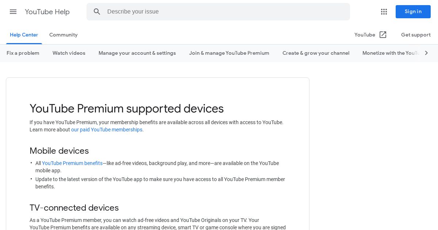Expand more topics with right chevron

coord(426,53)
